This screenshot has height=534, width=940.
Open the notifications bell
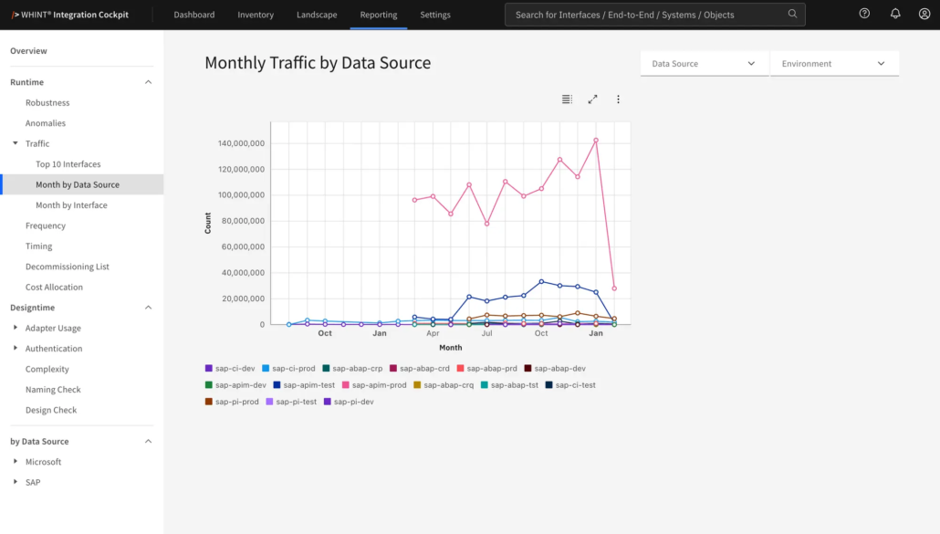tap(895, 13)
